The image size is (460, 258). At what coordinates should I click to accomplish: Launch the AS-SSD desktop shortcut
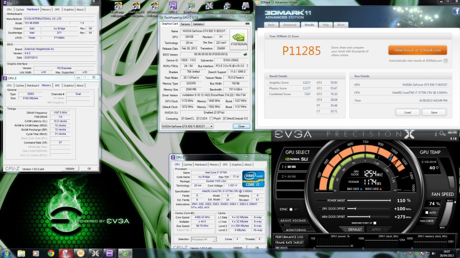(x=245, y=7)
